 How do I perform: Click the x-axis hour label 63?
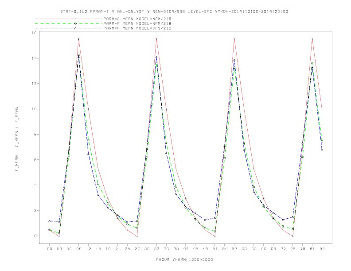click(x=254, y=249)
